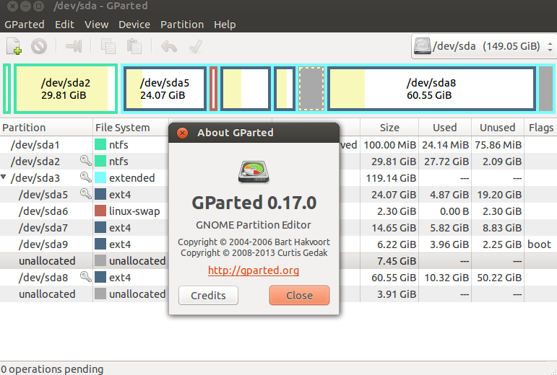
Task: Select the 7.45 GiB unallocated row
Action: click(x=279, y=261)
